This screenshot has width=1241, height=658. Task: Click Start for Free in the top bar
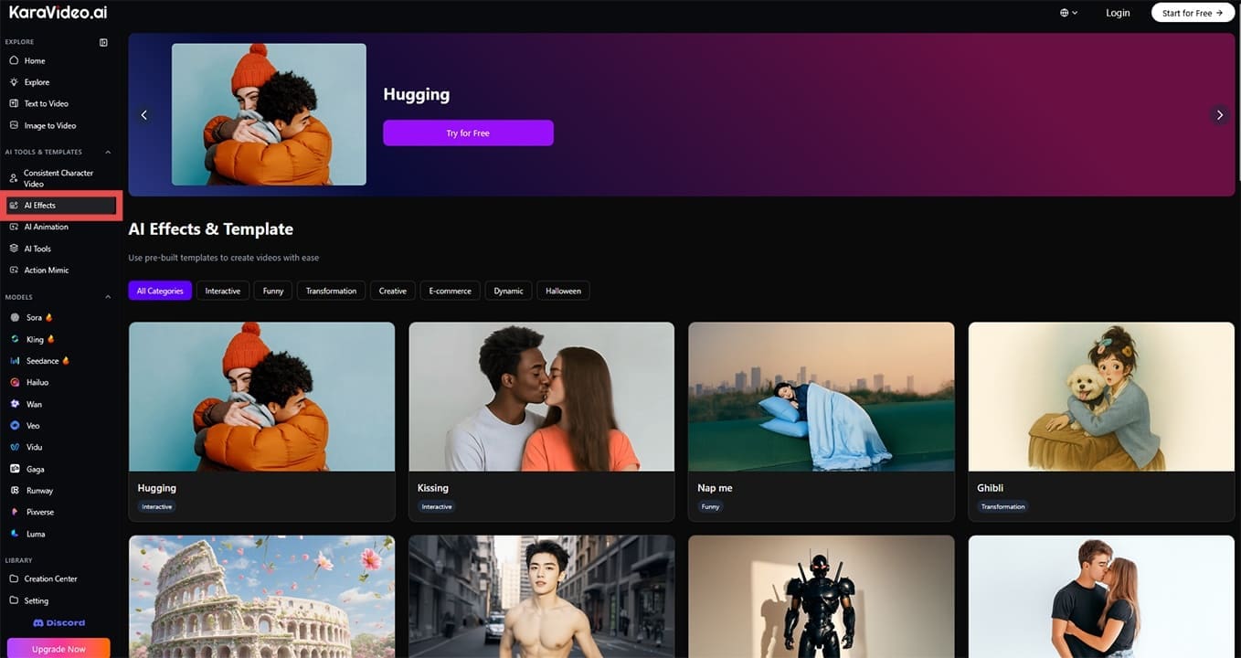(1192, 13)
